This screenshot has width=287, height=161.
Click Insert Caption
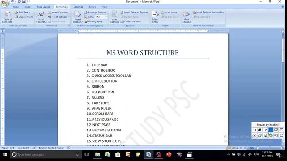point(115,17)
